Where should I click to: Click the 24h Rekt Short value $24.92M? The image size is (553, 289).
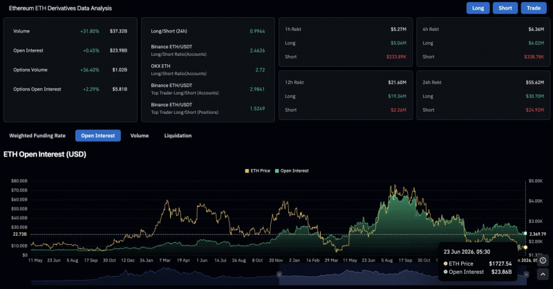click(534, 110)
